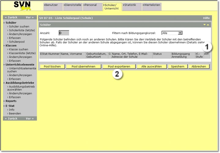This screenshot has height=153, width=220.
Task: Click the Geburtsdatum, Geburtsort column header
Action: pos(97,55)
